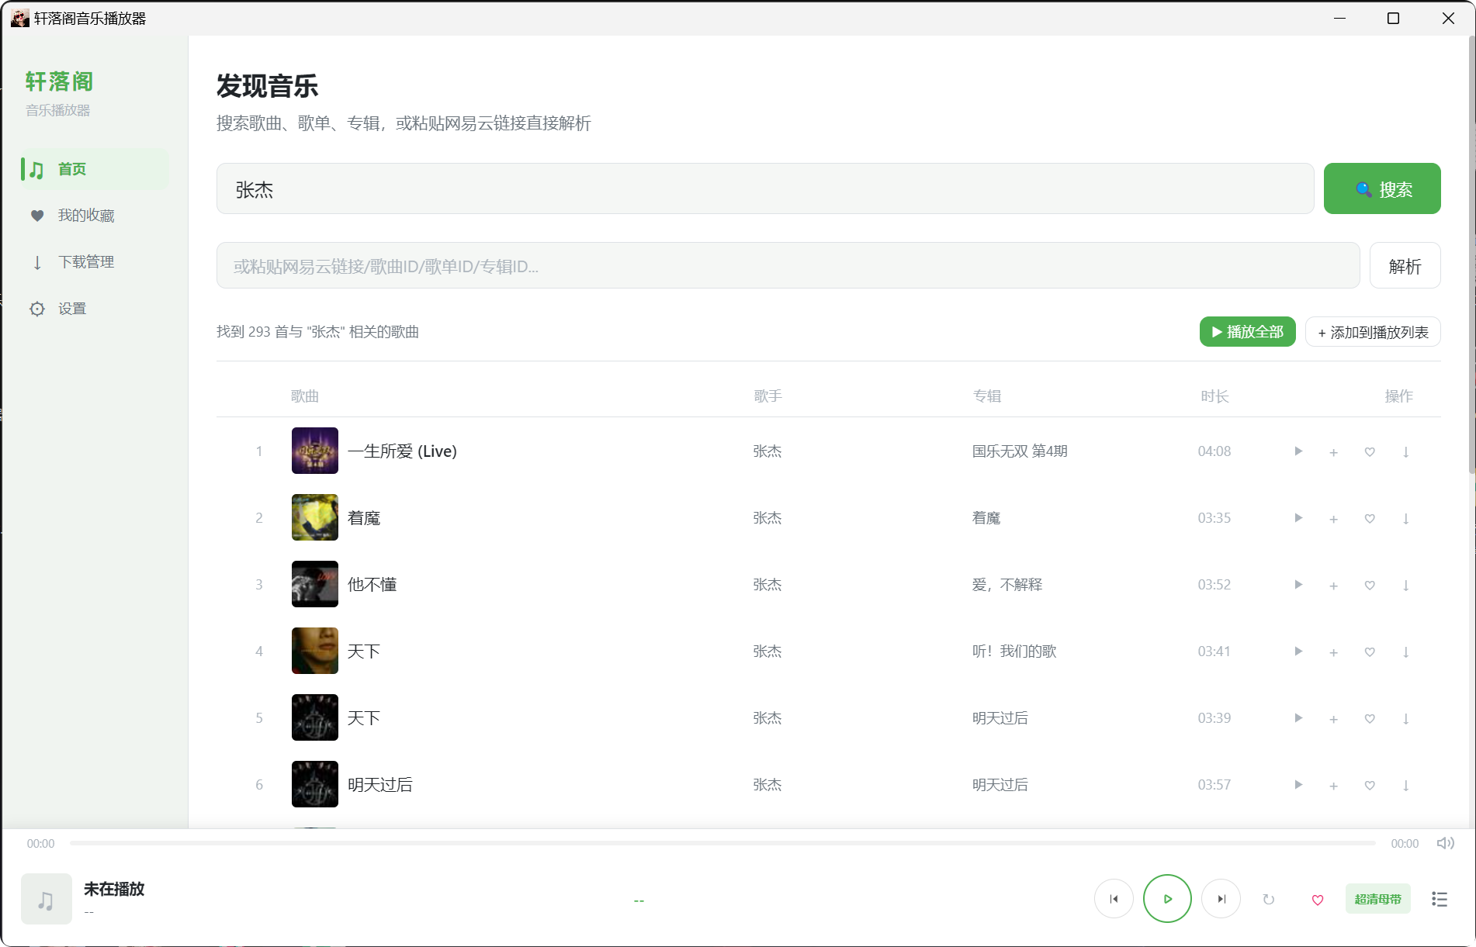Click the 轩落阁 logo title
Viewport: 1476px width, 947px height.
point(59,81)
